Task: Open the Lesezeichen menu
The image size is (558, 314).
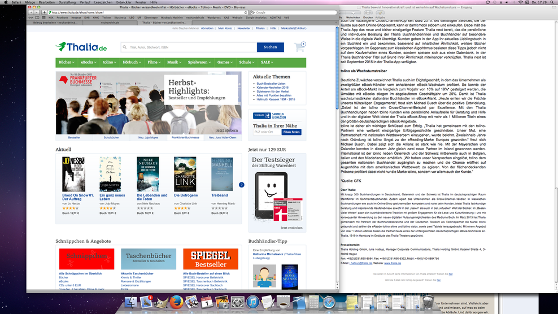Action: pyautogui.click(x=103, y=2)
